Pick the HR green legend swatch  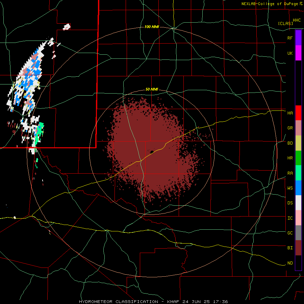pos(298,158)
